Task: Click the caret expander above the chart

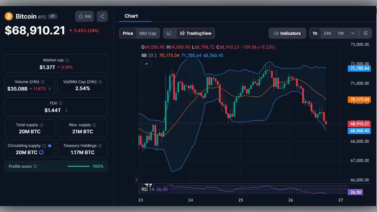Action: [146, 64]
